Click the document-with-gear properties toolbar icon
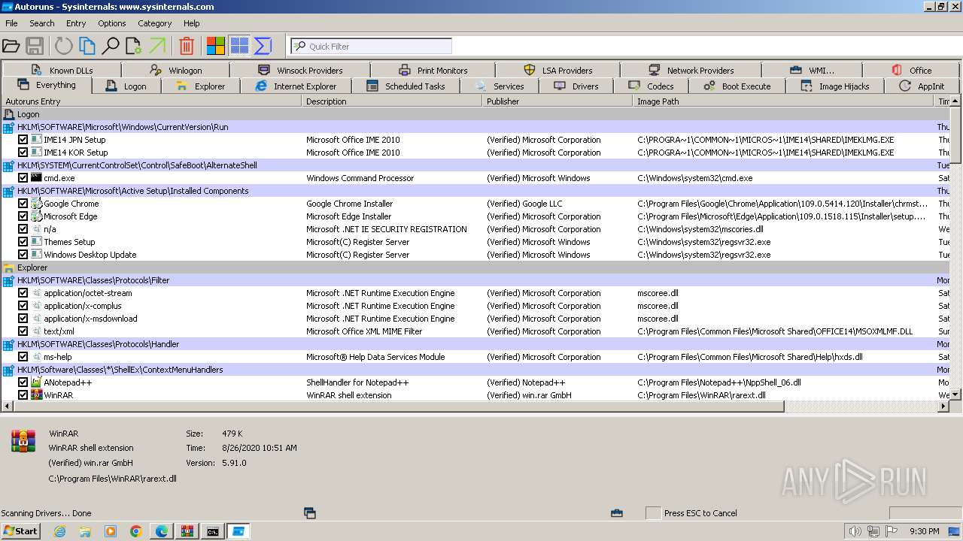963x541 pixels. (x=134, y=46)
